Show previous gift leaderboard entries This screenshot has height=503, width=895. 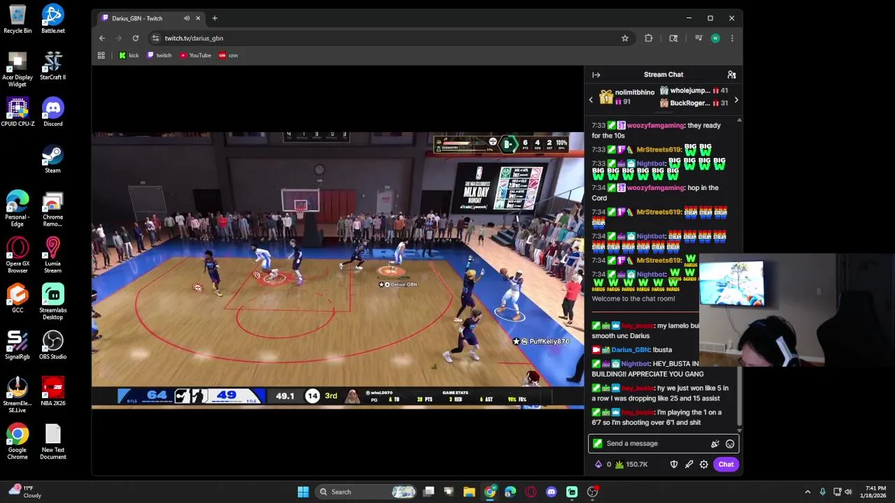pos(591,100)
